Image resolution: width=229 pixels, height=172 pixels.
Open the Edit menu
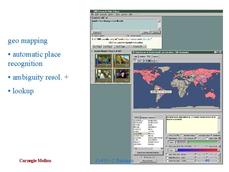(x=97, y=14)
